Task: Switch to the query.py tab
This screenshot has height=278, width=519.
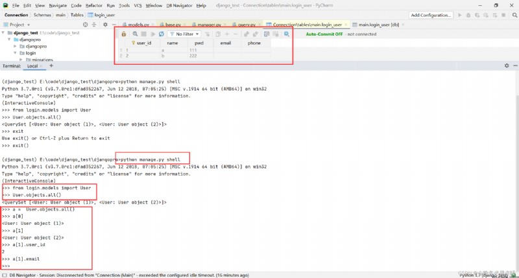Action: [247, 25]
